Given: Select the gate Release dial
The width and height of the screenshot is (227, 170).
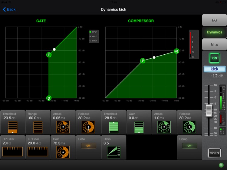Looking at the screenshot, I should pyautogui.click(x=88, y=127).
